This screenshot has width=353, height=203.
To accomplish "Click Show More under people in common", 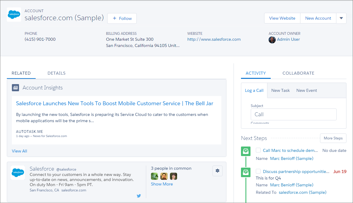I will (162, 184).
